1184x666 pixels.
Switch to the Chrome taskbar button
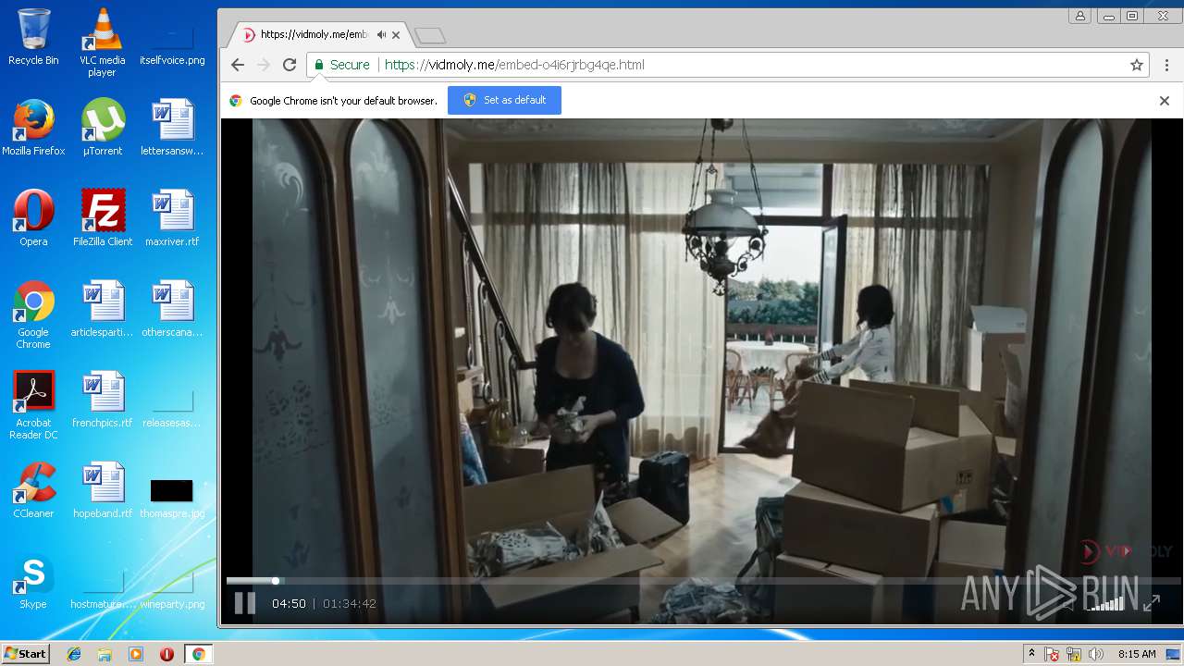click(198, 654)
